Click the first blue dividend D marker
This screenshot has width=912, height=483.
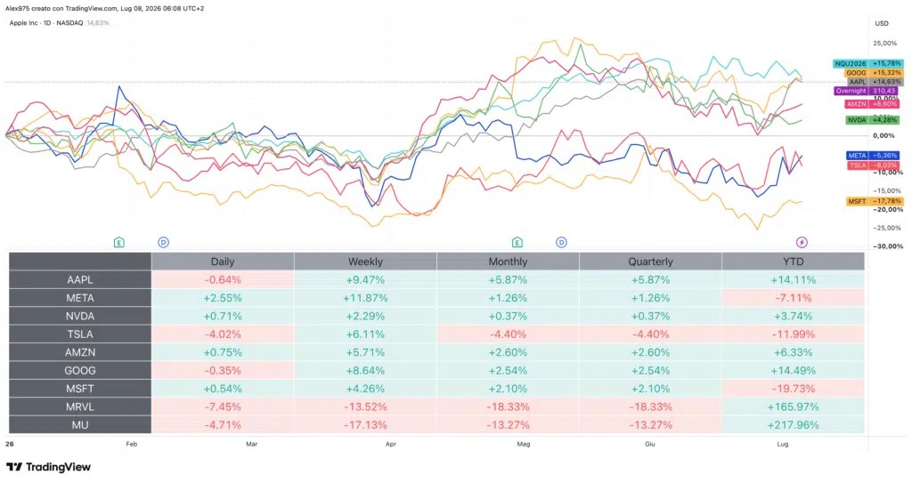(x=164, y=242)
